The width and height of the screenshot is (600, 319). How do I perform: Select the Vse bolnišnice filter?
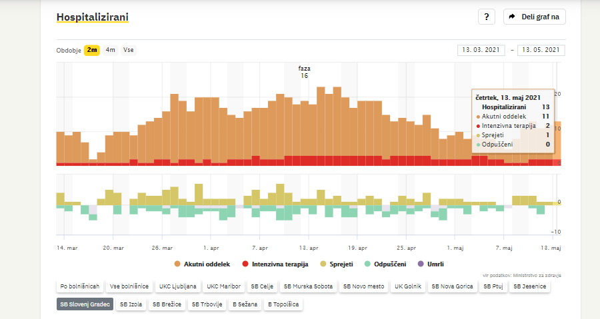pos(129,286)
